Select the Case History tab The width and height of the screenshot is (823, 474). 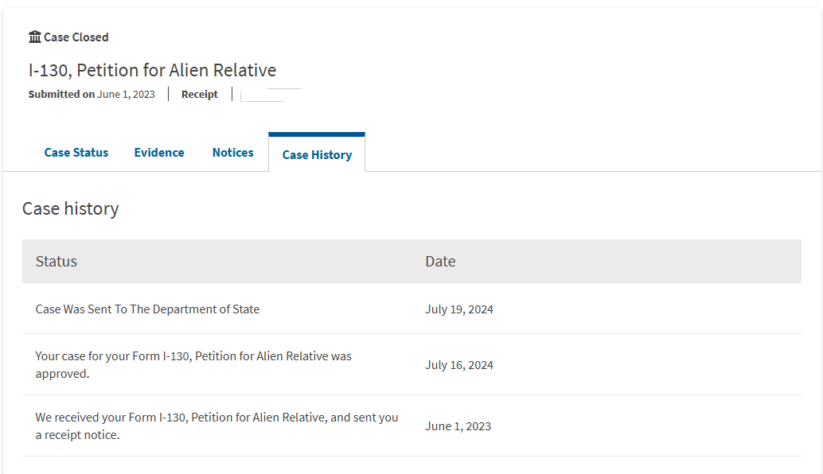(317, 155)
